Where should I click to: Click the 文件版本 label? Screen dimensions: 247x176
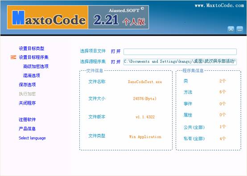[97, 117]
